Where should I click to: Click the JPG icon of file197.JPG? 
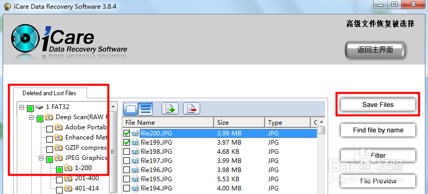click(135, 161)
